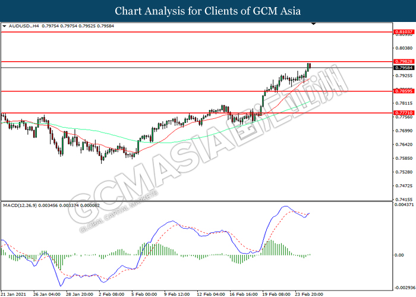Click the 28 Jan 20:00 time label
The image size is (416, 297).
tap(80, 295)
